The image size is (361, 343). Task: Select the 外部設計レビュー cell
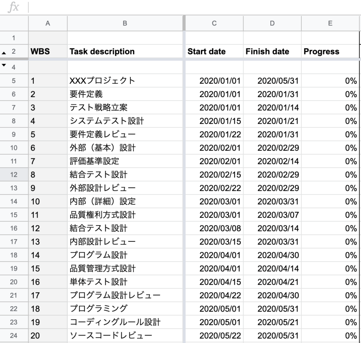pos(125,188)
